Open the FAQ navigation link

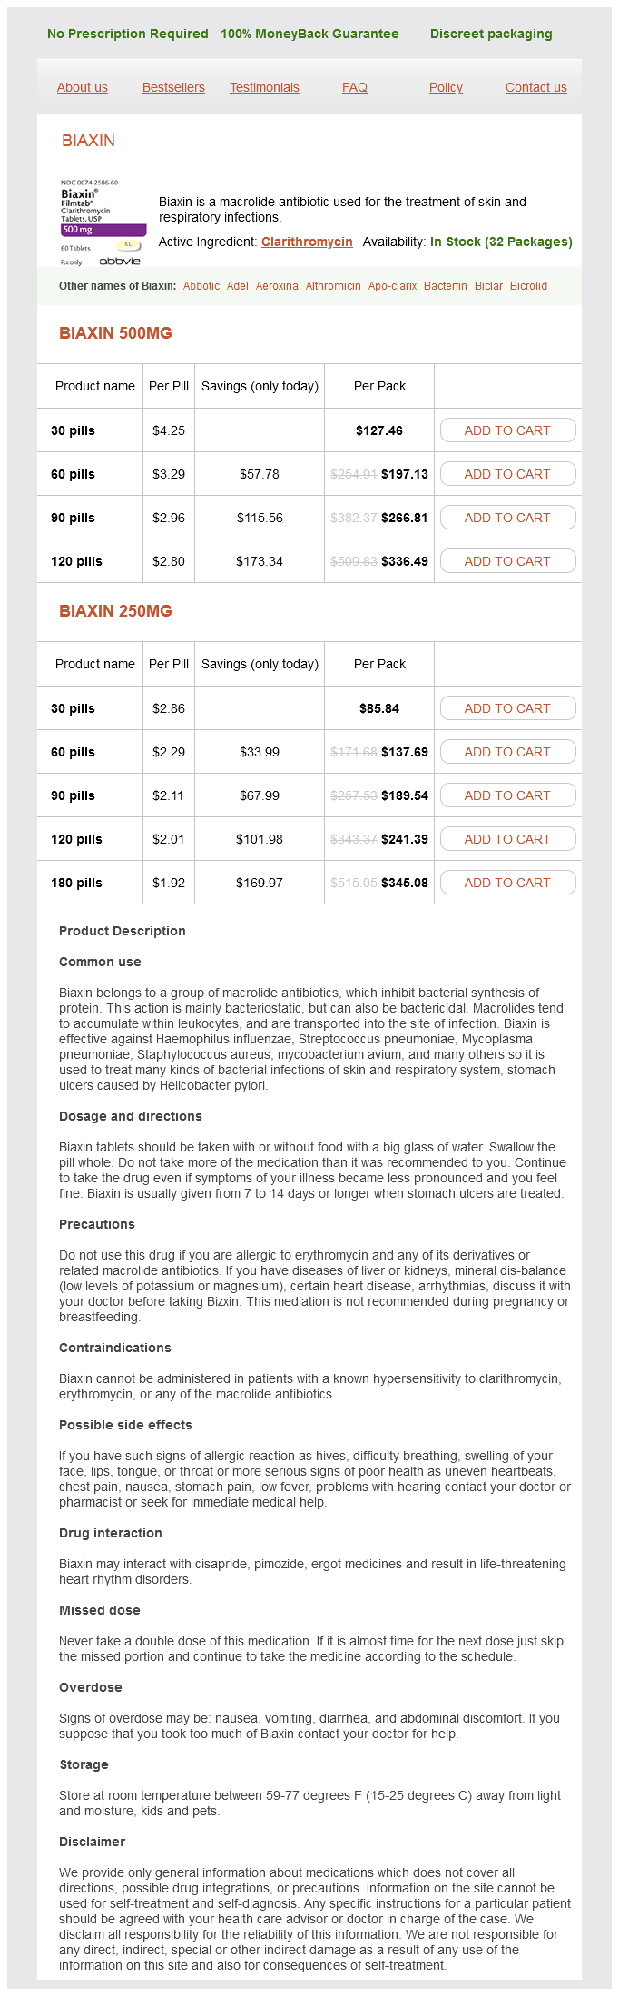[x=355, y=87]
